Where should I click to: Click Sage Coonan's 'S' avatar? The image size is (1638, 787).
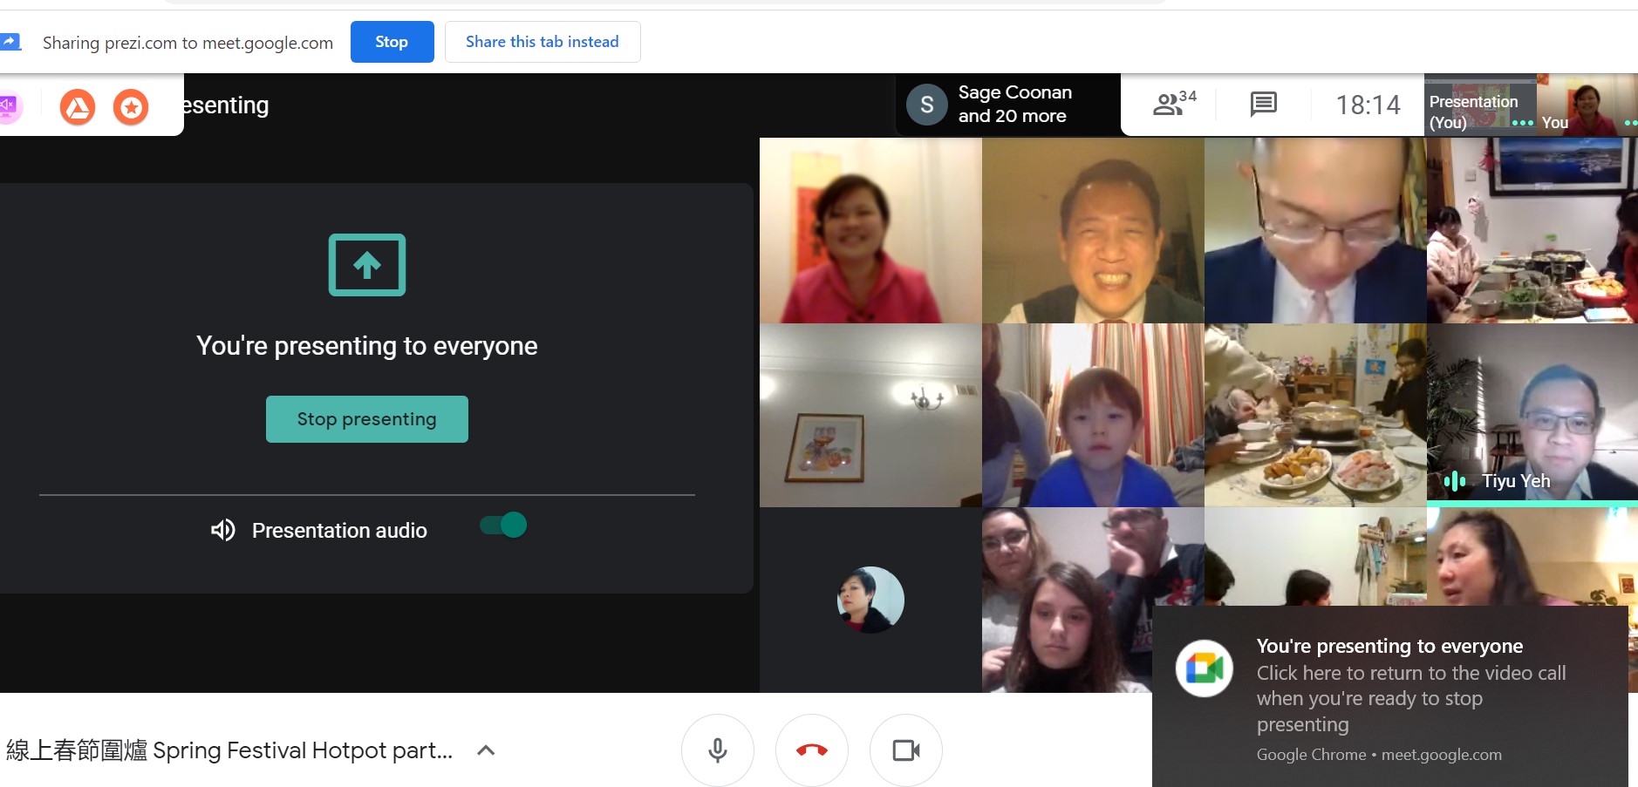click(926, 105)
